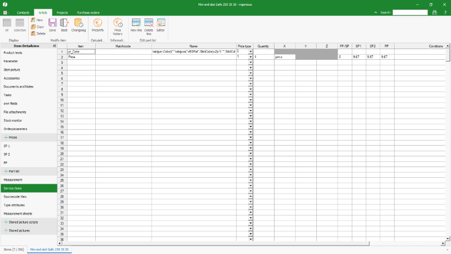The width and height of the screenshot is (451, 254).
Task: Expand the Prices section
Action: point(6,137)
